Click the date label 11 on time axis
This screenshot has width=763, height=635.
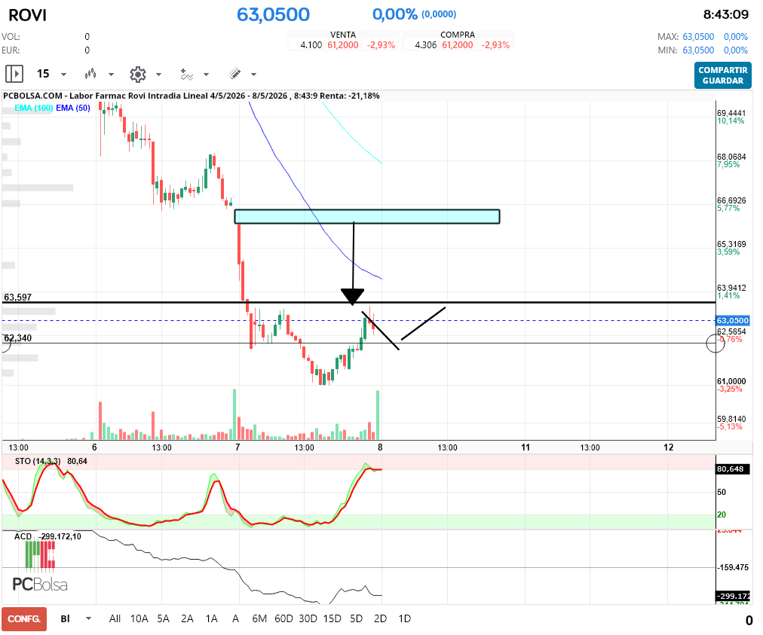point(526,447)
